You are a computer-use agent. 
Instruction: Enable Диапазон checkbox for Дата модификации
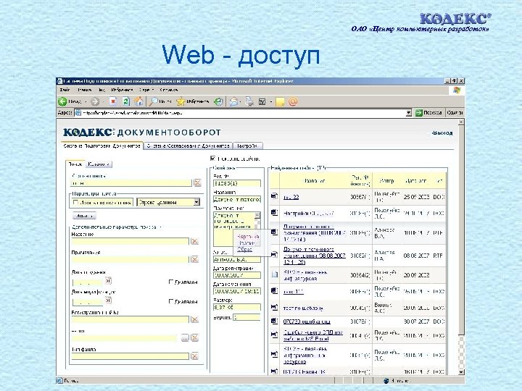pyautogui.click(x=171, y=301)
